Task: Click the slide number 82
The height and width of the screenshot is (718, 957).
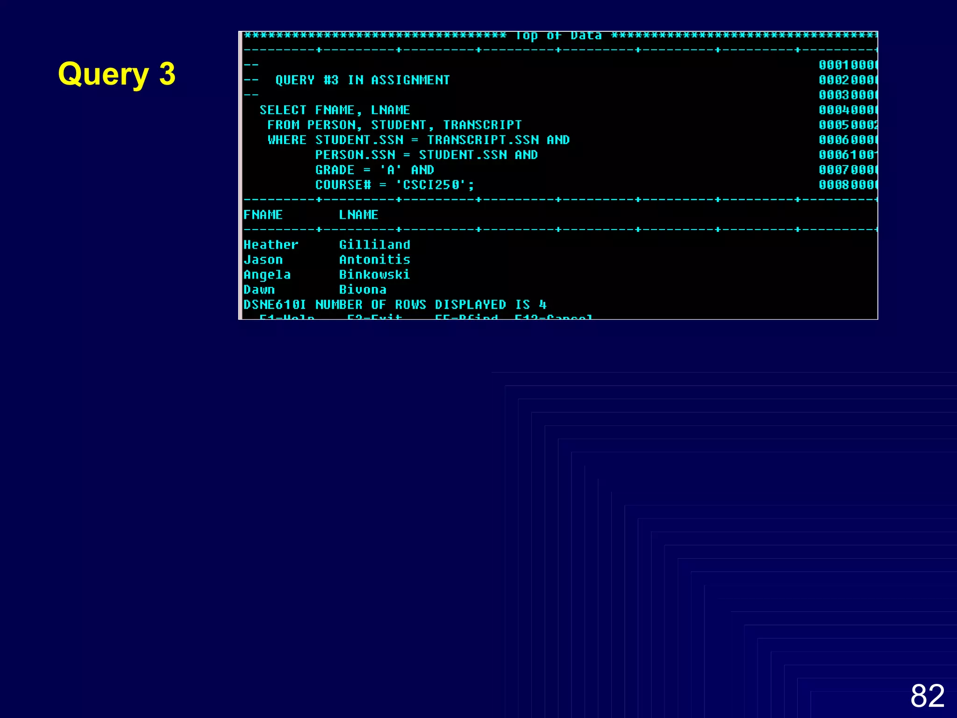Action: [927, 696]
